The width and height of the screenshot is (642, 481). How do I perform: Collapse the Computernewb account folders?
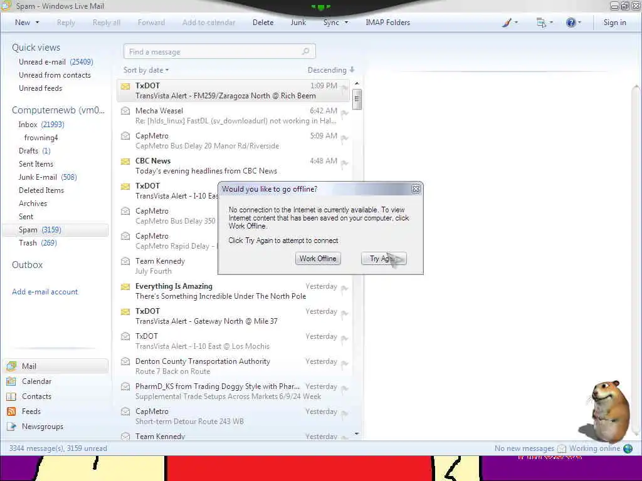coord(58,110)
